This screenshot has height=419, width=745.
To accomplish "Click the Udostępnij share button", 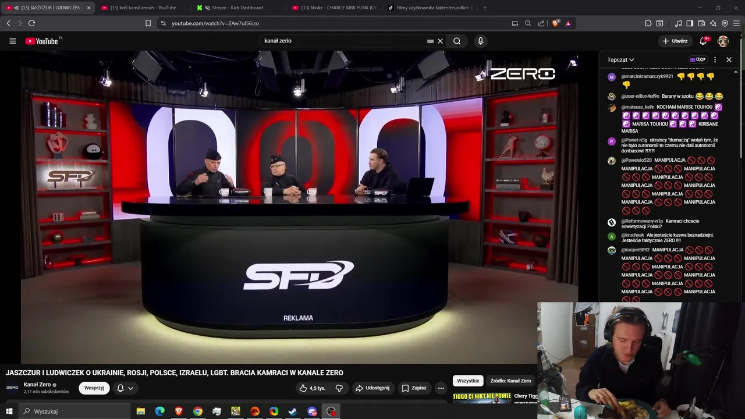I will 372,388.
